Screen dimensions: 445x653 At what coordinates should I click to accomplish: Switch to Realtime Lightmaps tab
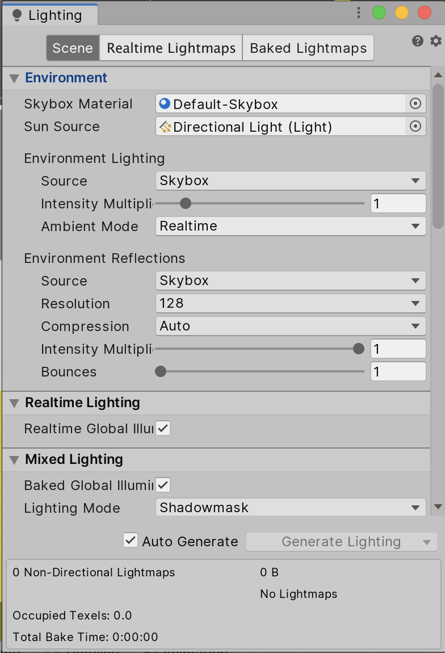(x=171, y=48)
